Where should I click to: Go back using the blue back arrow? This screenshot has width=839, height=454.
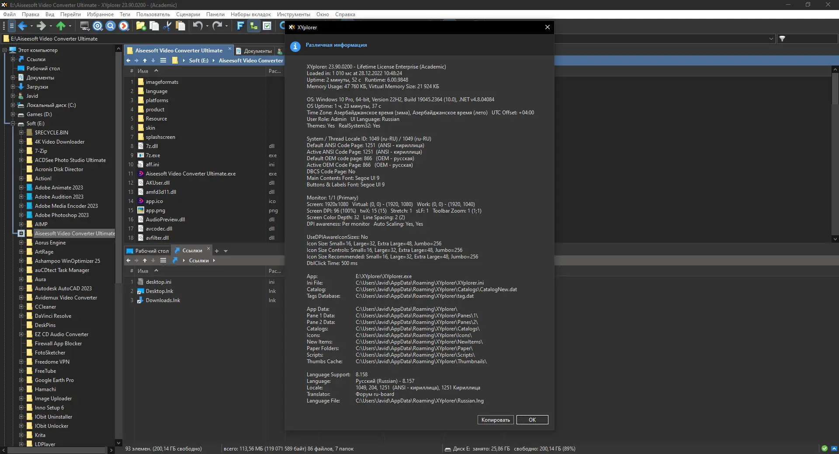tap(23, 26)
